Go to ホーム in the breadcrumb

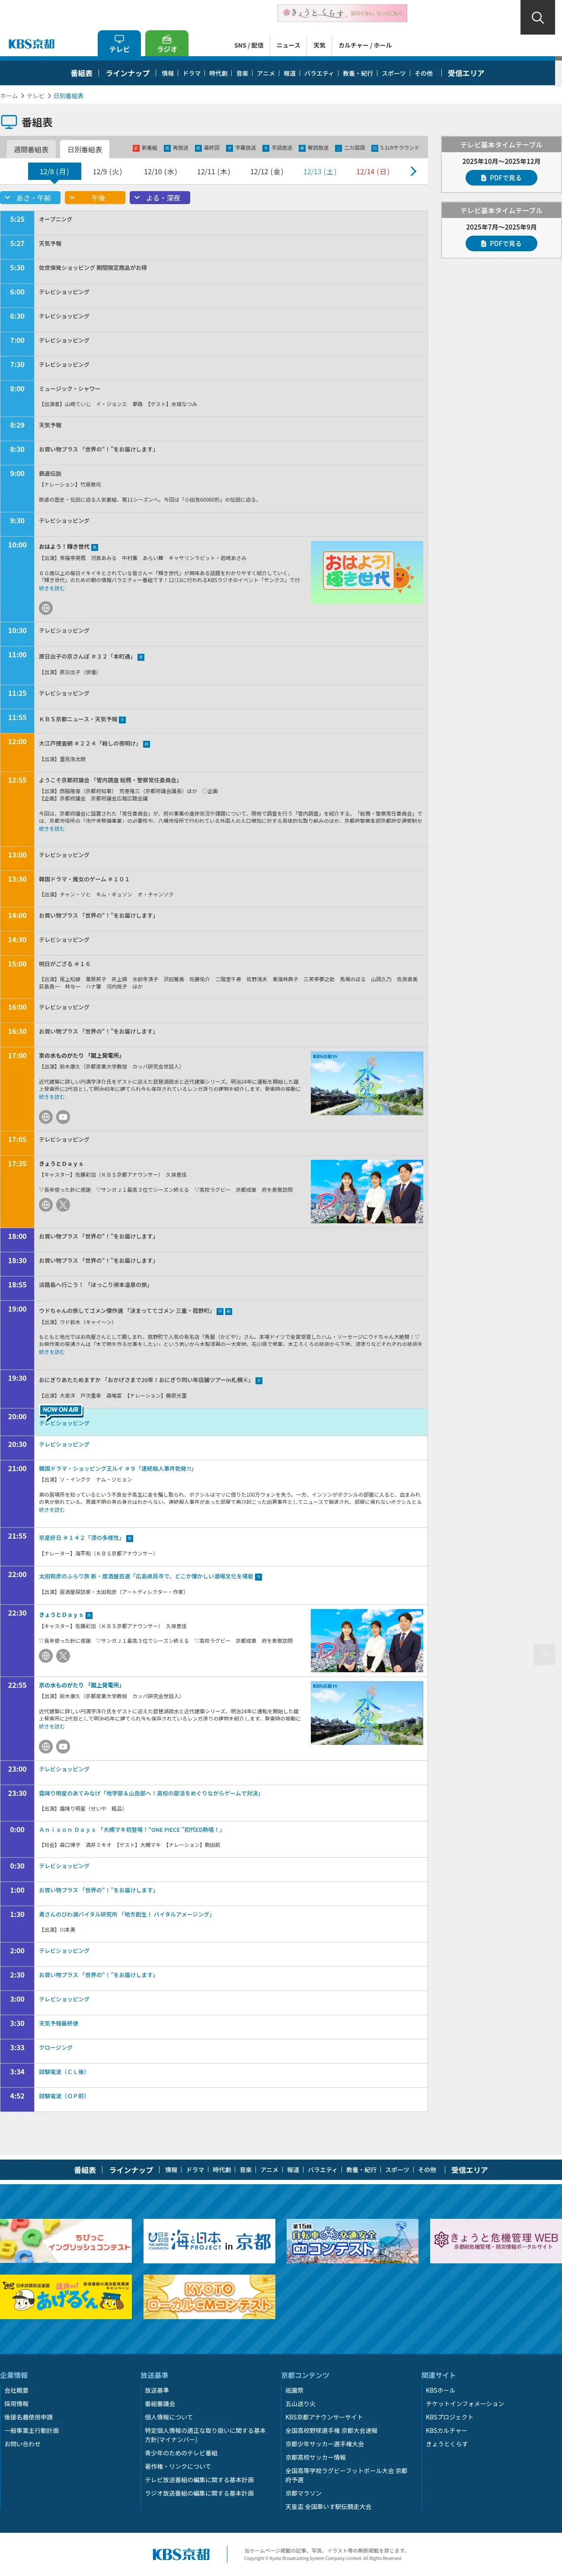pyautogui.click(x=9, y=96)
